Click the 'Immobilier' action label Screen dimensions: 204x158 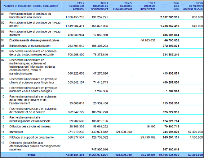tap(16, 132)
